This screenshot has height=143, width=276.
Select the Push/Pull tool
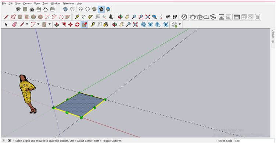point(57,25)
